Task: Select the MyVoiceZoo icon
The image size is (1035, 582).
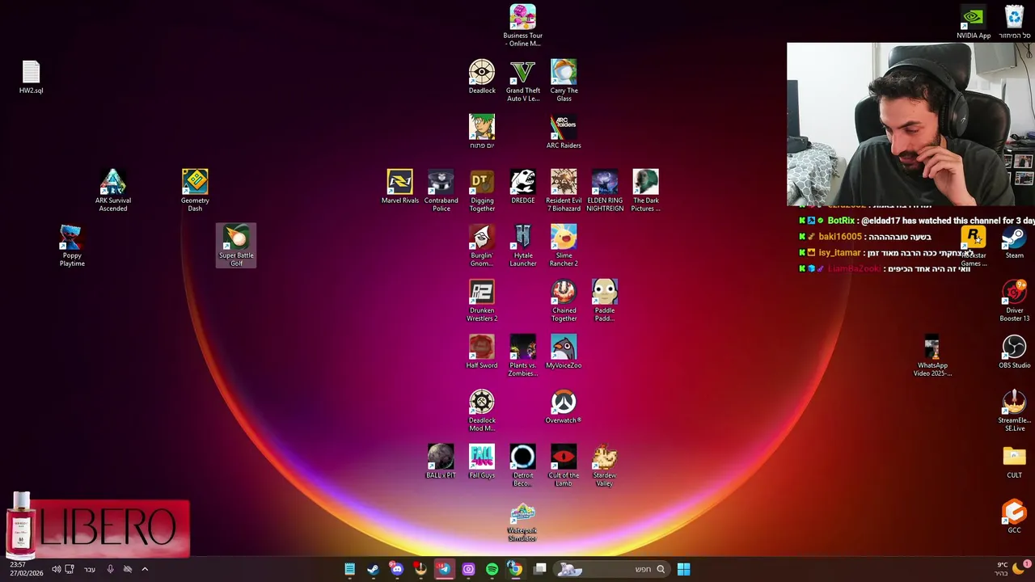Action: (x=564, y=352)
